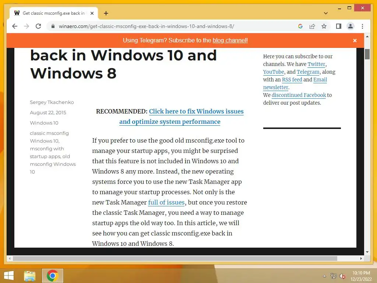This screenshot has height=283, width=377.
Task: Open the Windows Start menu
Action: pyautogui.click(x=9, y=276)
